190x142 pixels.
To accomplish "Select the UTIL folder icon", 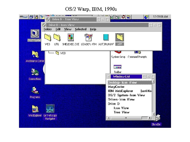I will tap(57, 39).
